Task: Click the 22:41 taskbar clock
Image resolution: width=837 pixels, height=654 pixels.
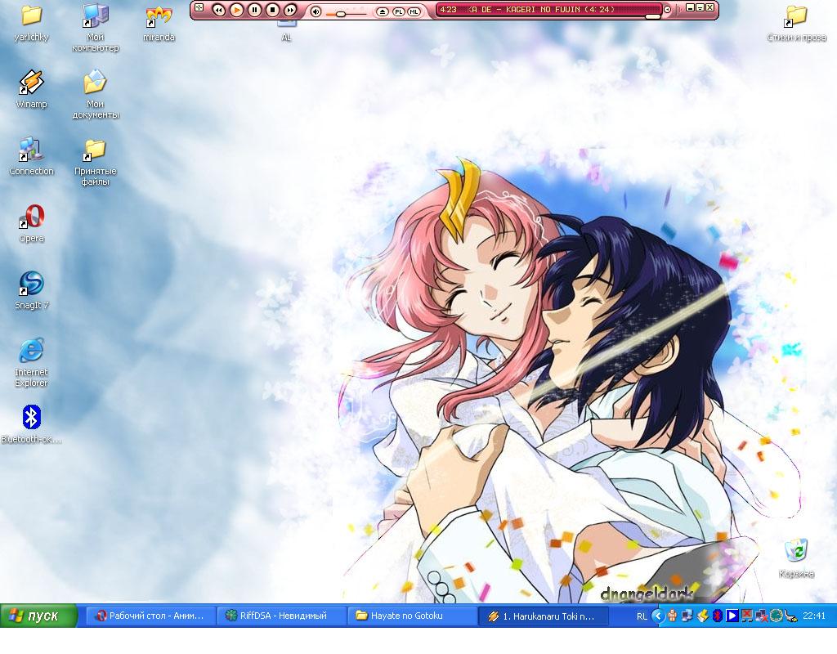Action: [x=814, y=616]
